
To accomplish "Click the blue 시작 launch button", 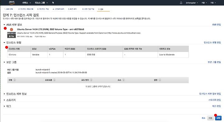I will click(x=218, y=118).
